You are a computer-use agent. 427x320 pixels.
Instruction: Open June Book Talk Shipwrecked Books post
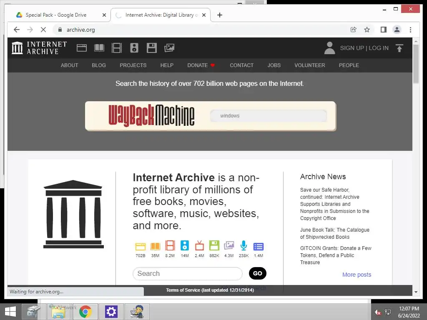coord(335,233)
